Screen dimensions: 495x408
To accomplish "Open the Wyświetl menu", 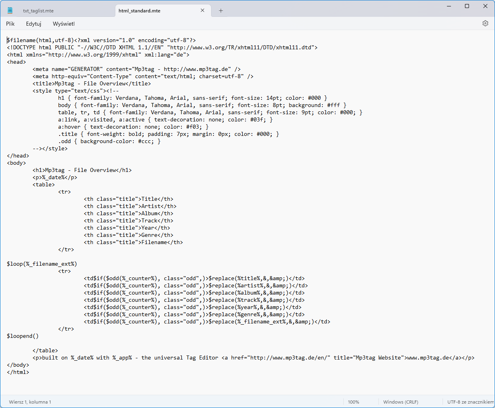I will [x=64, y=24].
